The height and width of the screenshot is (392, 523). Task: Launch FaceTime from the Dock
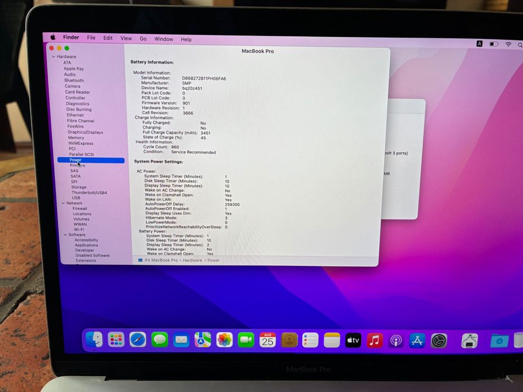(246, 340)
